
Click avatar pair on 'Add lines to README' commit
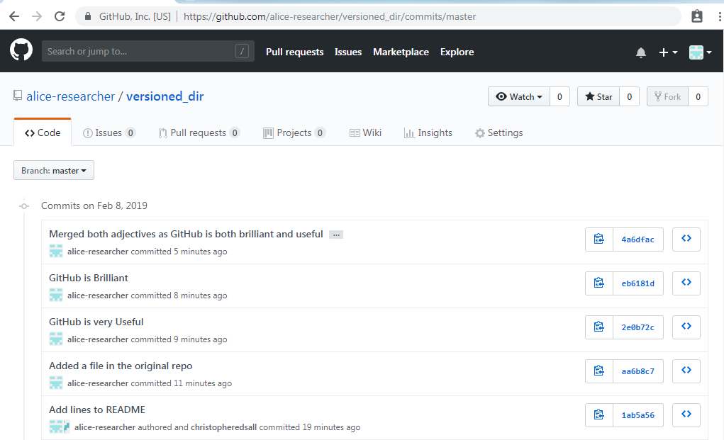[60, 427]
